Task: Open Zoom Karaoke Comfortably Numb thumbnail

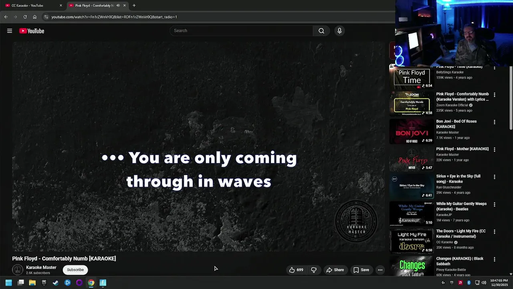Action: coord(412,104)
